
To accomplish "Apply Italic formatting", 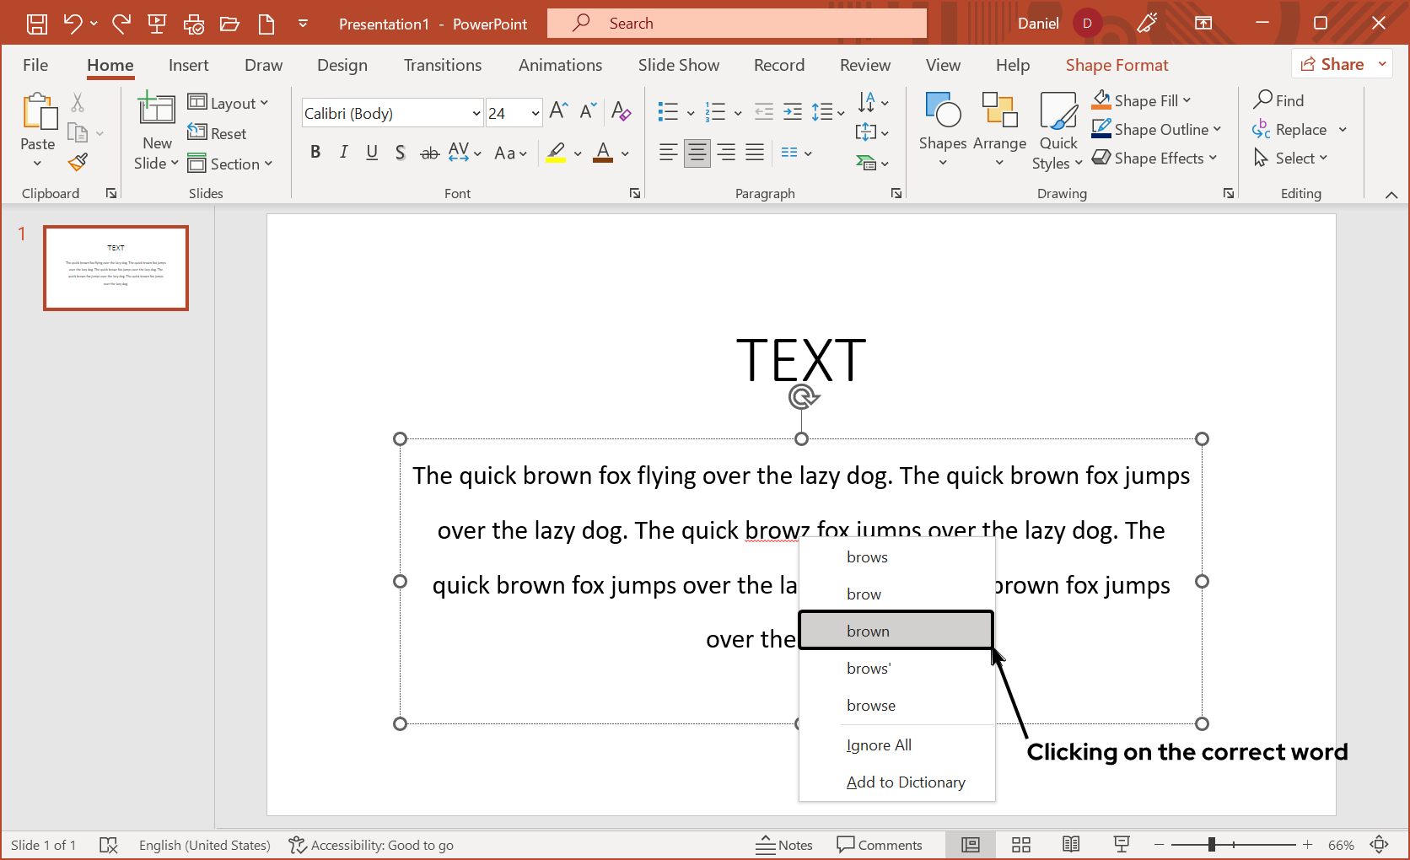I will [x=343, y=152].
